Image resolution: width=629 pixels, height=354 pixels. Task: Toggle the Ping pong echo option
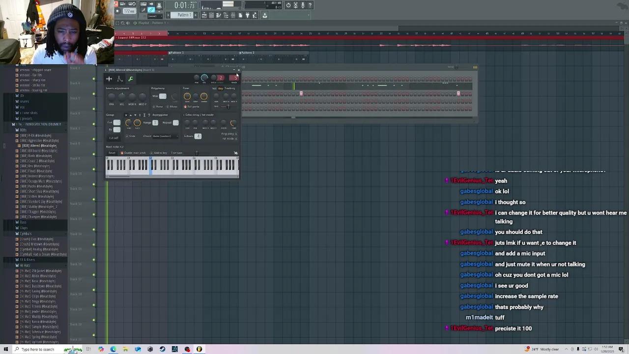[229, 134]
